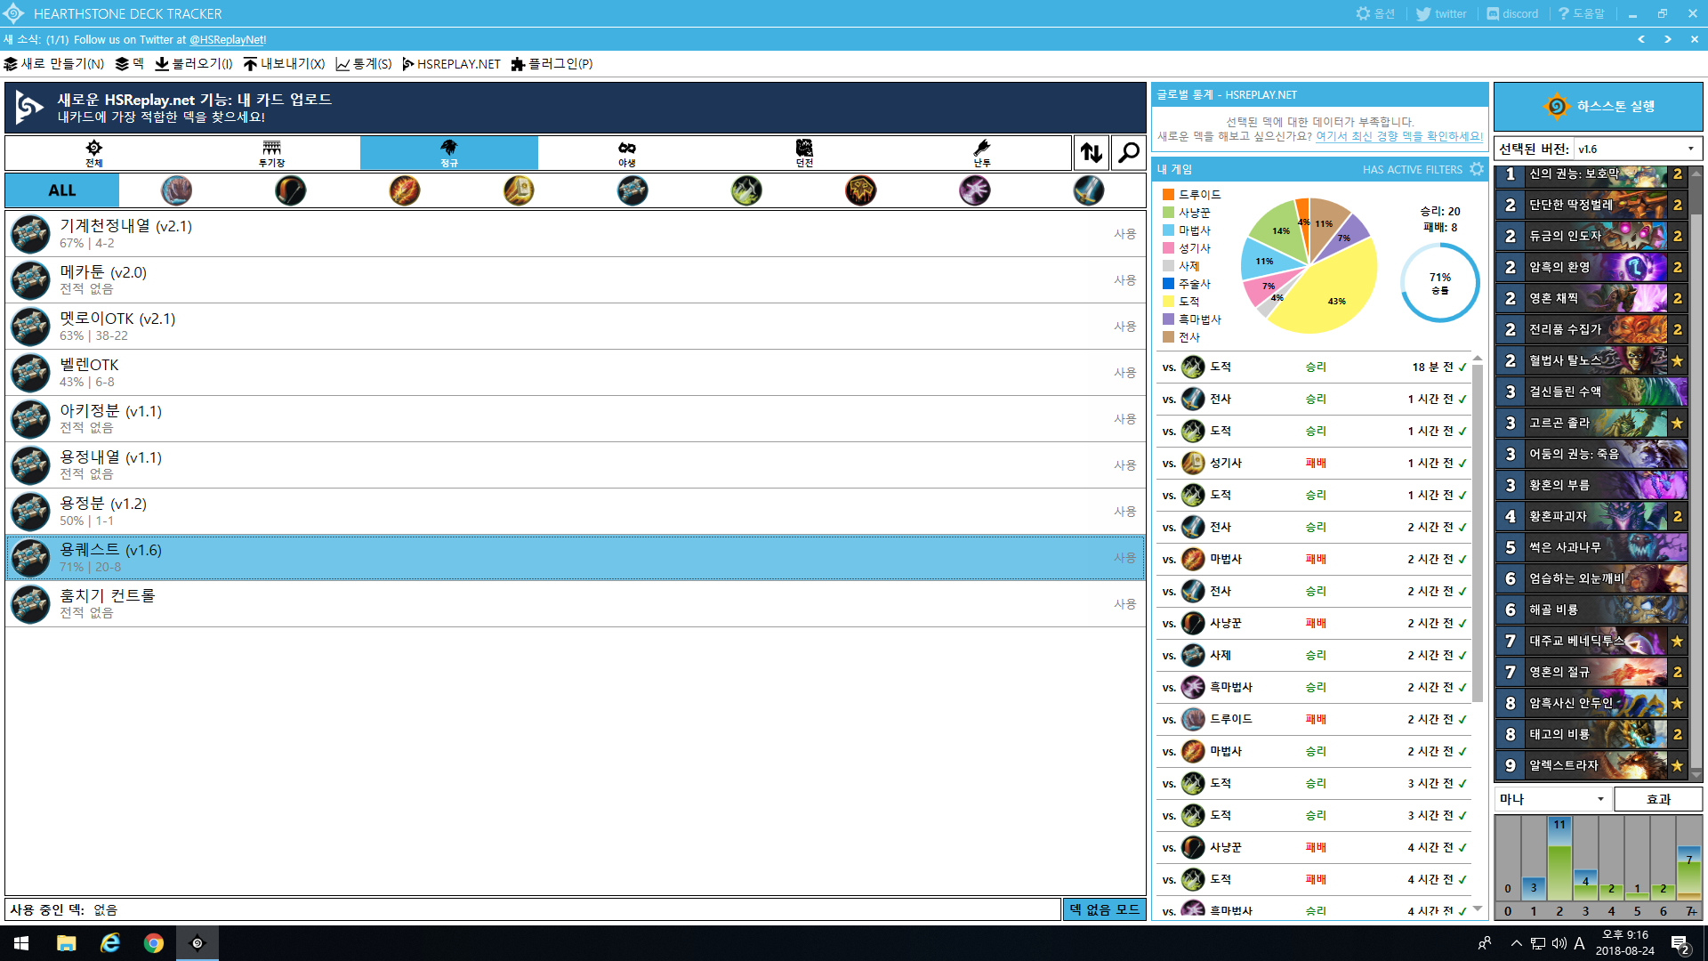Select the 전체 deck type tab
This screenshot has height=961, width=1708.
(93, 153)
